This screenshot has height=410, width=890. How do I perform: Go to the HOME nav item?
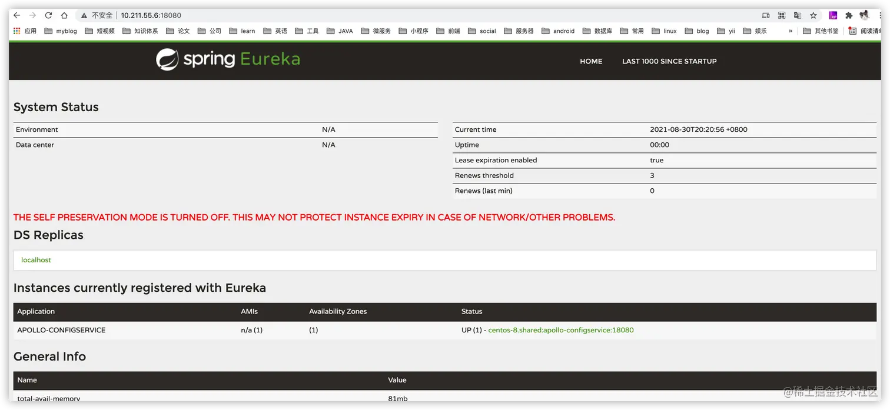click(x=591, y=61)
